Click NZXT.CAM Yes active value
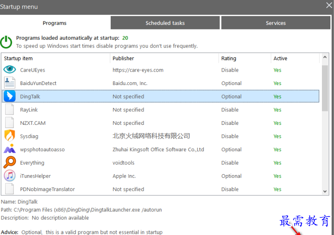The image size is (334, 235). pyautogui.click(x=278, y=123)
